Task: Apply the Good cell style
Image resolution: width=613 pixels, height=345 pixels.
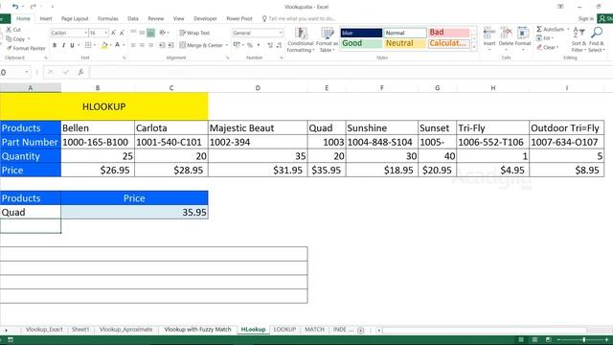Action: click(x=361, y=43)
